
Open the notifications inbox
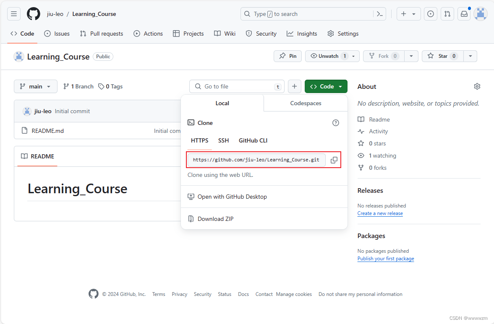[464, 14]
